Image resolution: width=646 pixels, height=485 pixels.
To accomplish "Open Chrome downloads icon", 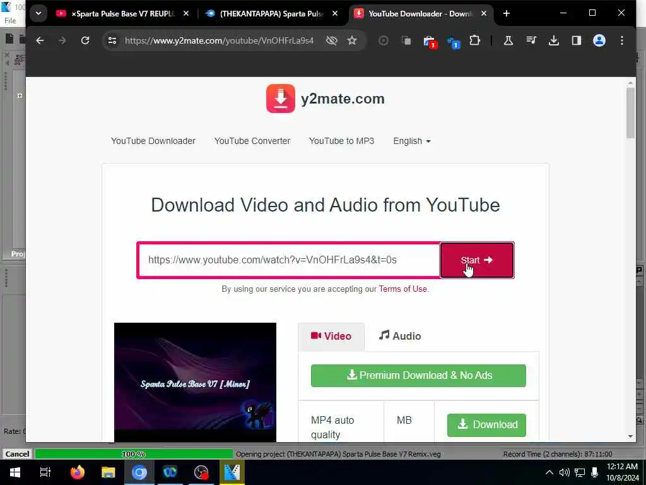I will (x=554, y=40).
